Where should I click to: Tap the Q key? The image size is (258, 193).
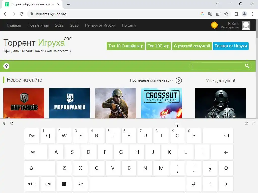48,136
